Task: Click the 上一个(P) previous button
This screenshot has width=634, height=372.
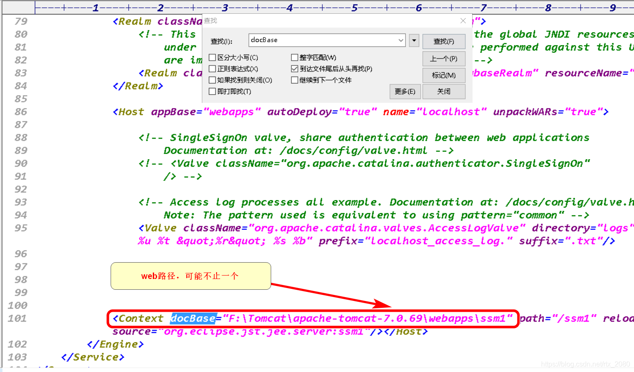Action: click(444, 59)
